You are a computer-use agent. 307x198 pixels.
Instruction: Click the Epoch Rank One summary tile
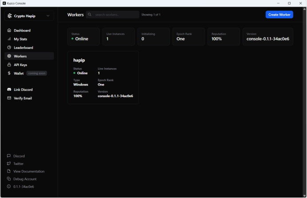pyautogui.click(x=189, y=37)
